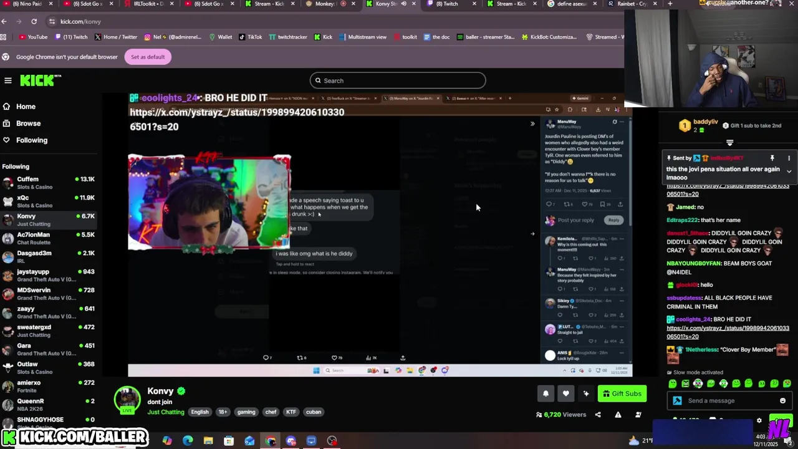
Task: Set Chrome as the default browser
Action: (148, 57)
